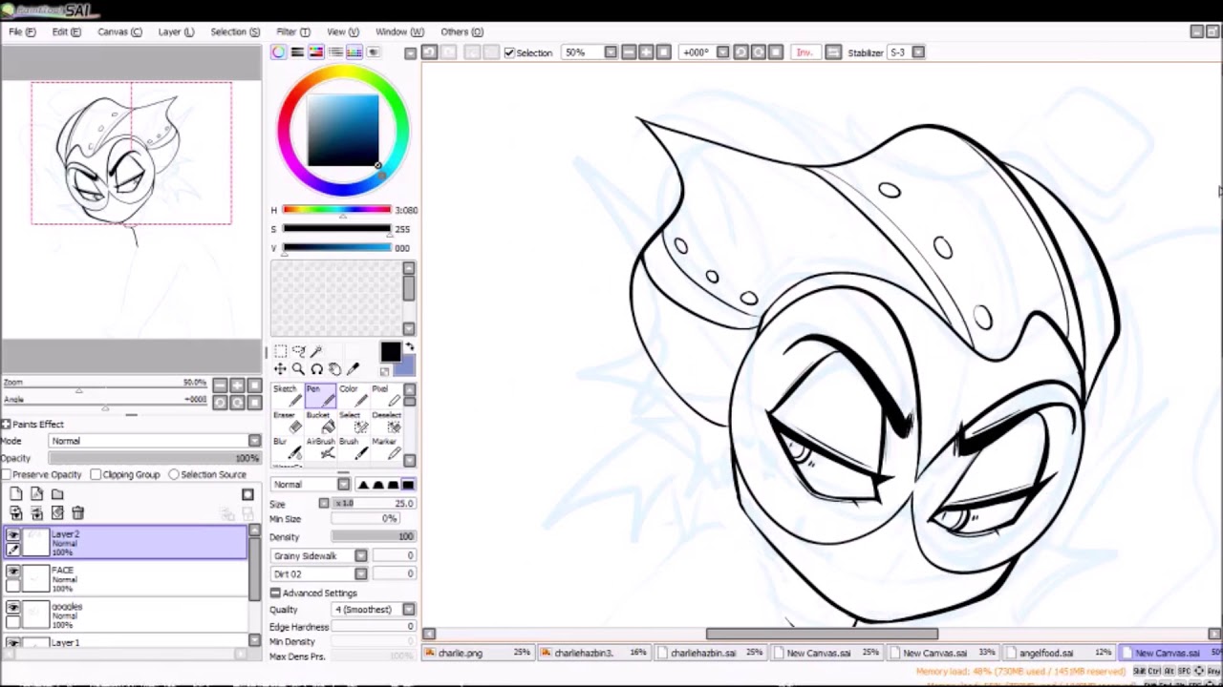Hide the goggles layer eye icon
Screen dimensions: 1223x687
tap(13, 608)
